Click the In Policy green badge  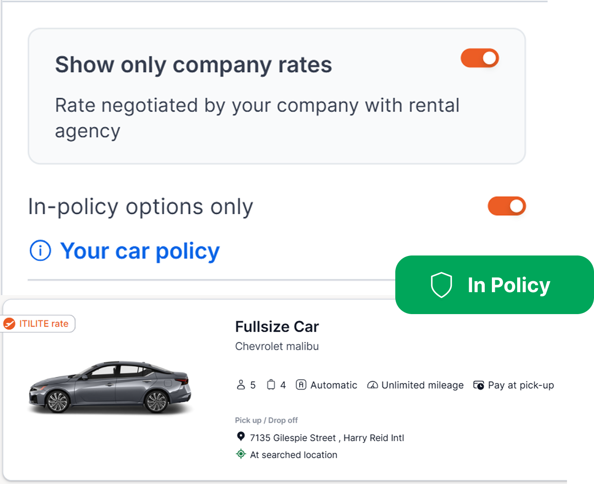click(x=494, y=285)
